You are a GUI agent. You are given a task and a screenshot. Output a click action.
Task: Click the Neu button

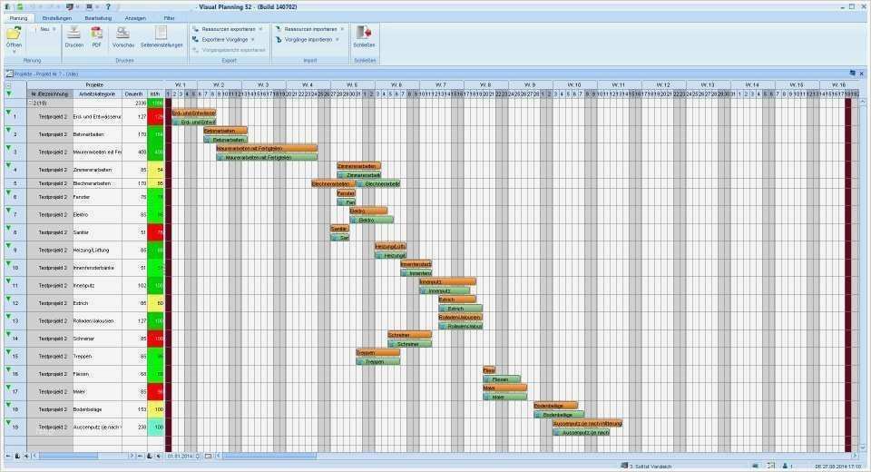click(x=44, y=29)
